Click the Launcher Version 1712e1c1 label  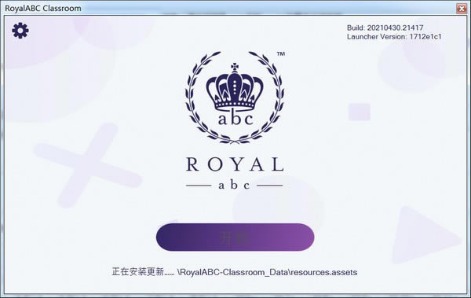click(394, 37)
